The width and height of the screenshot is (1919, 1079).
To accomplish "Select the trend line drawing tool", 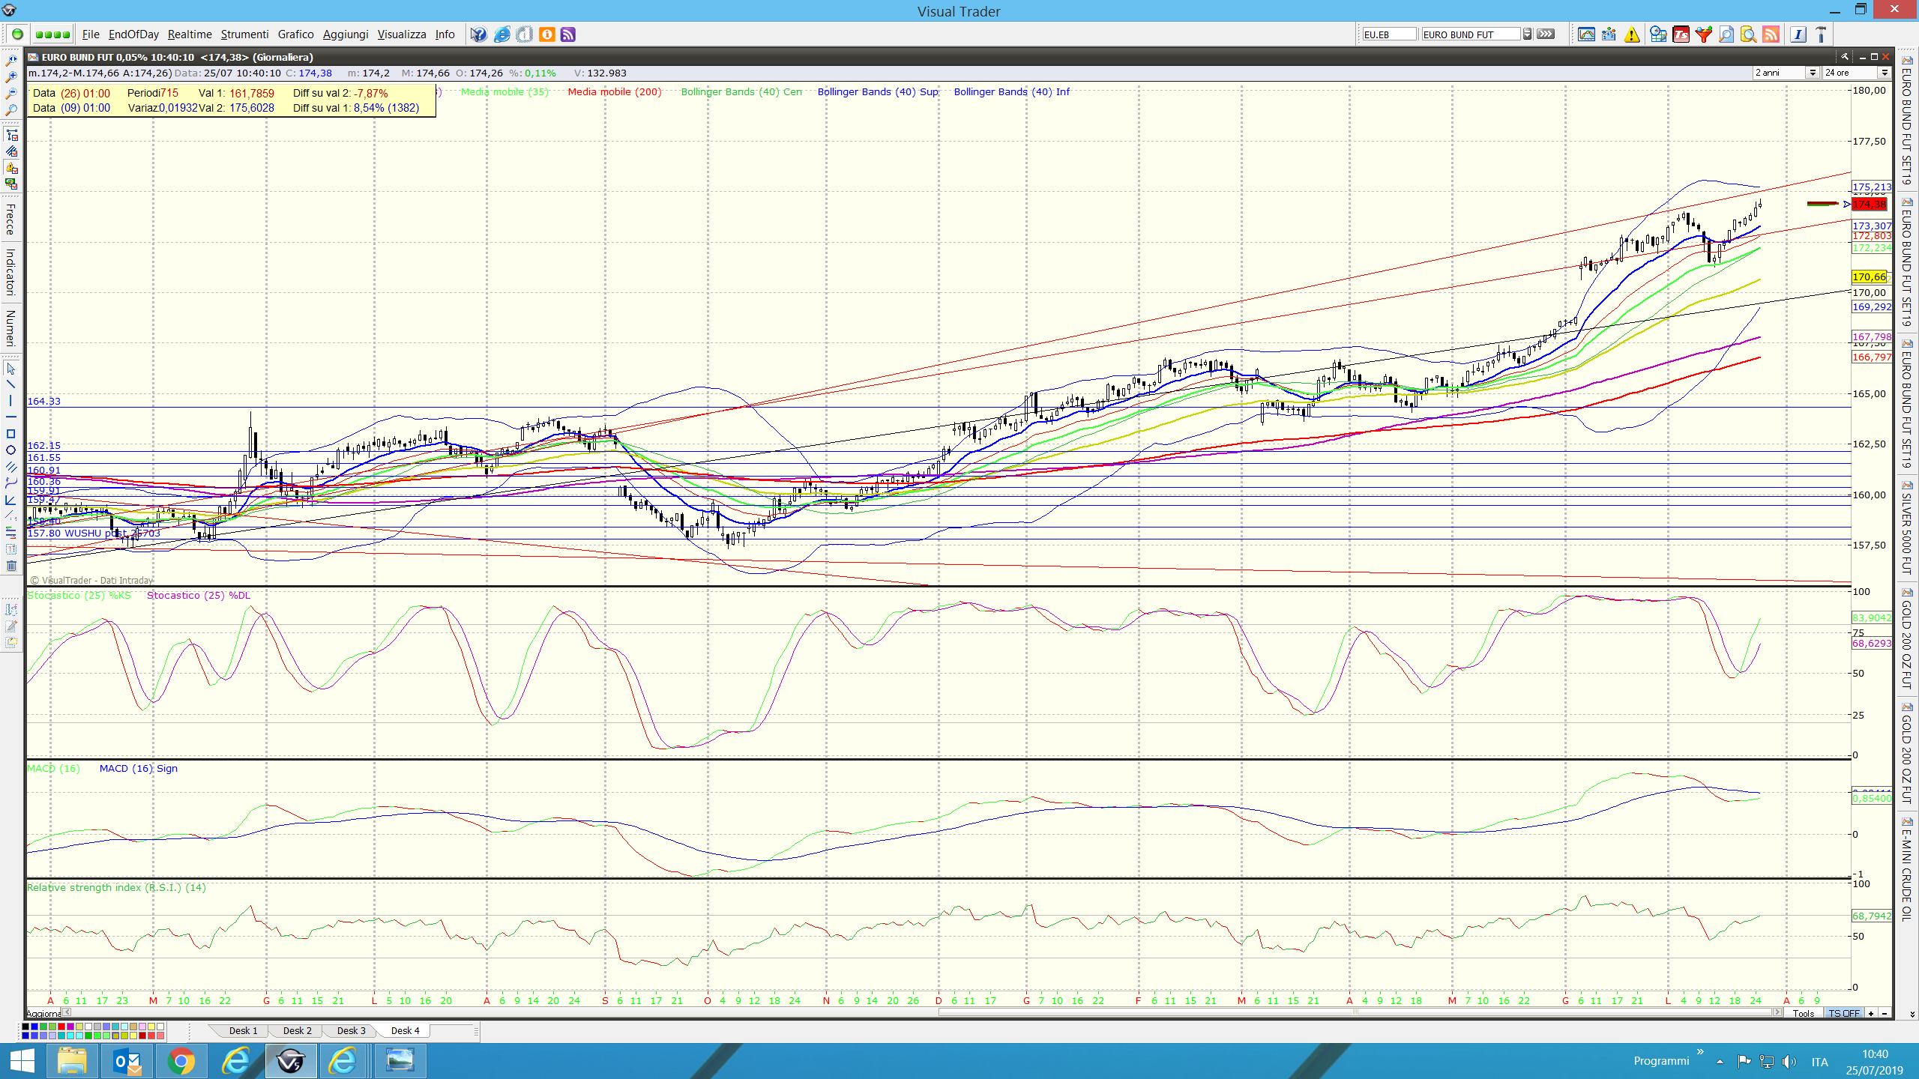I will (10, 384).
